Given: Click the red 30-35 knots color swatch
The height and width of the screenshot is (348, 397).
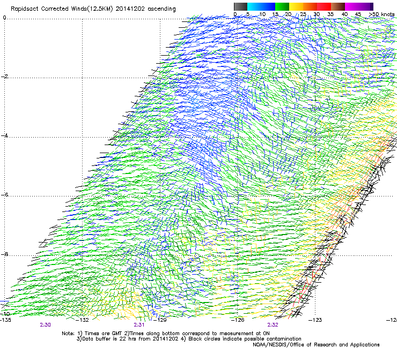Looking at the screenshot, I should click(x=324, y=6).
